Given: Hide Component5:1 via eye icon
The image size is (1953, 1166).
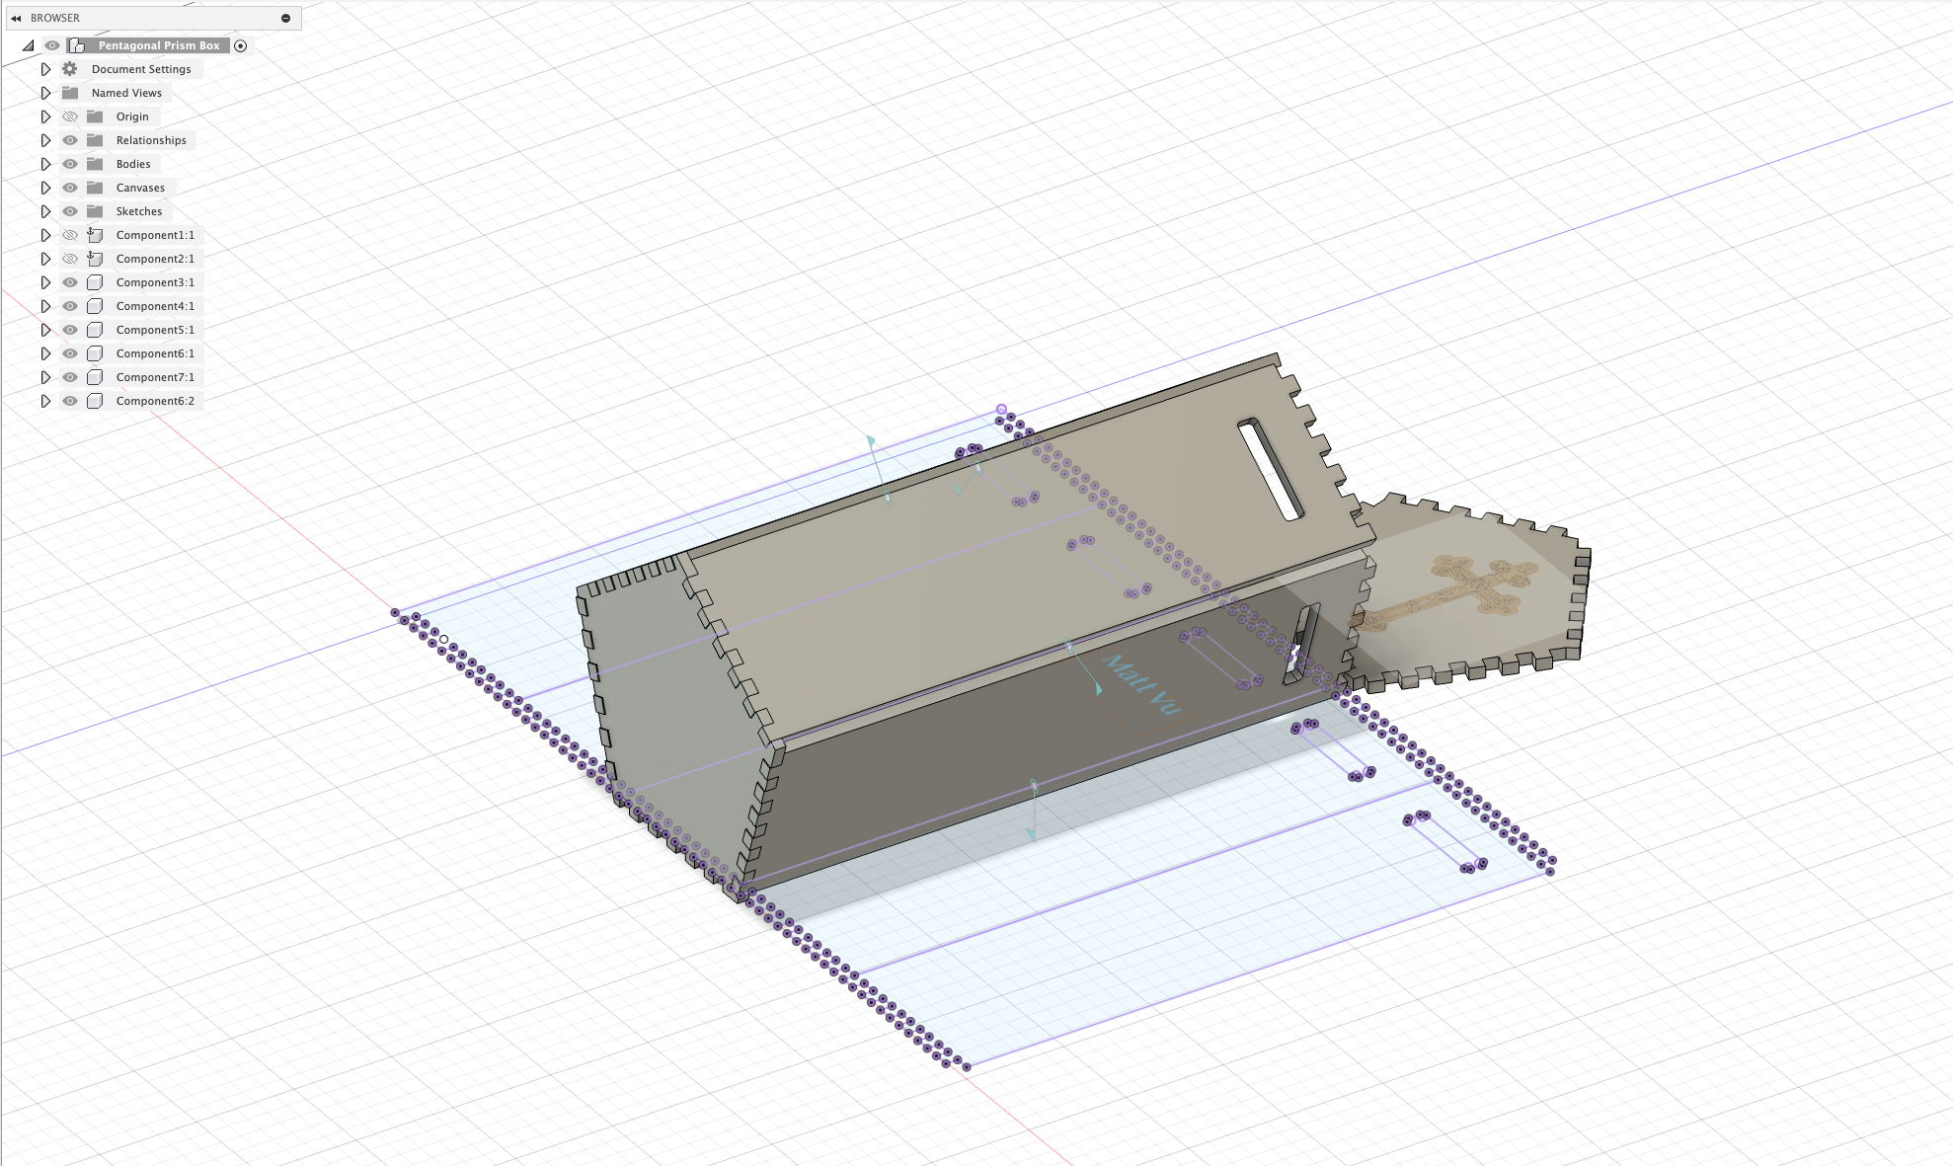Looking at the screenshot, I should pos(70,330).
